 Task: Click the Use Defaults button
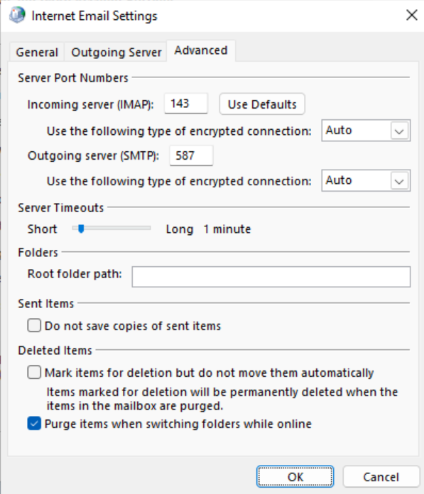[262, 104]
